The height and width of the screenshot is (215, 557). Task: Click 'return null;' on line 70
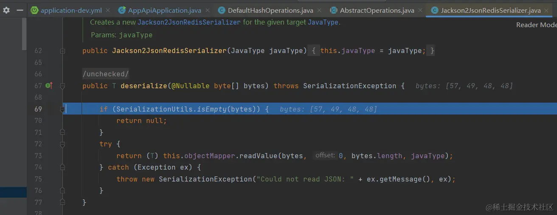click(142, 121)
